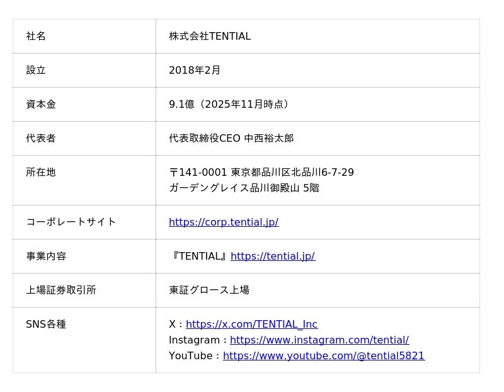Click the 上場証券取引所 row label
Viewport: 504px width, 392px height.
(61, 290)
